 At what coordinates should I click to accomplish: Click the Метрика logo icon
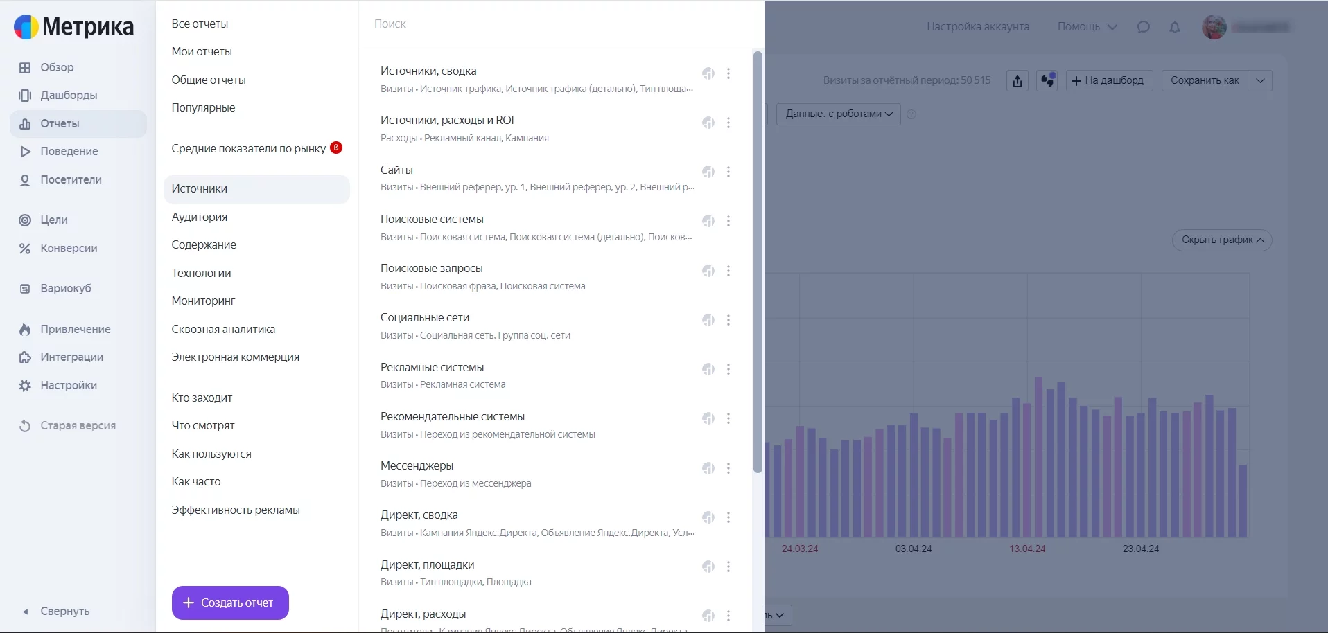[26, 27]
